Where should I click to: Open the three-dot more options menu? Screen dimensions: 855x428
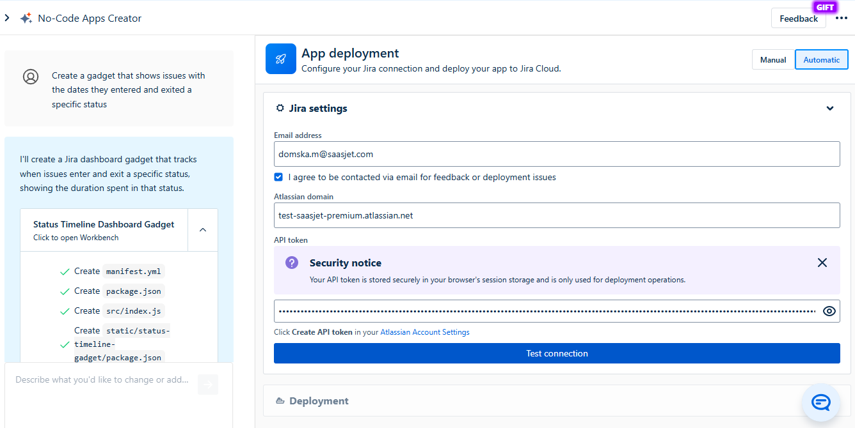coord(841,19)
